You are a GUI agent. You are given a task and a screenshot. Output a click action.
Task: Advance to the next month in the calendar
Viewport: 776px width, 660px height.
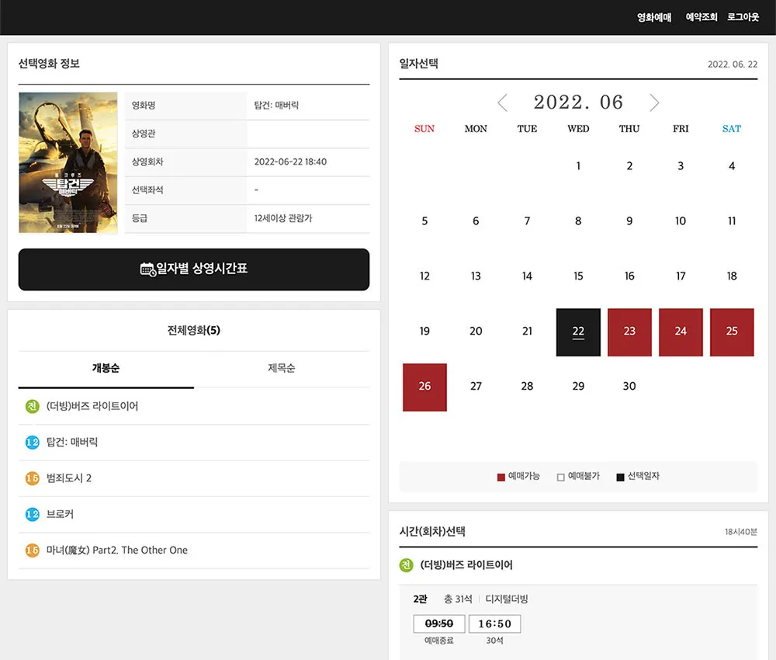pyautogui.click(x=654, y=102)
